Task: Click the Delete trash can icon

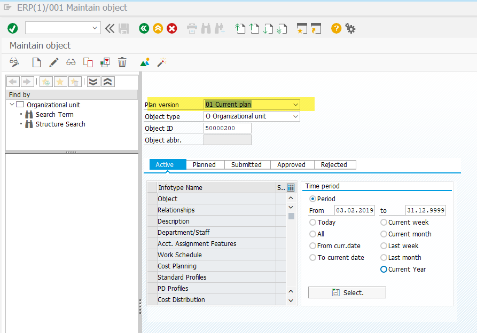Action: point(122,62)
